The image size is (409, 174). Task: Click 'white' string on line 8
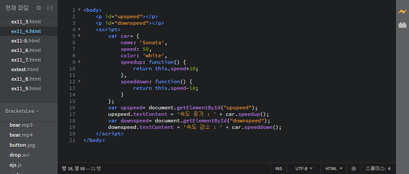point(154,56)
